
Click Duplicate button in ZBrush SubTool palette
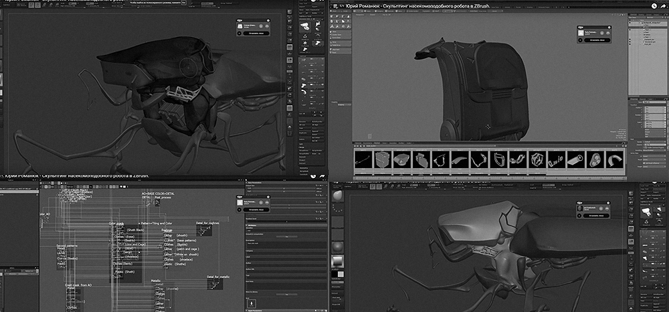(304, 131)
